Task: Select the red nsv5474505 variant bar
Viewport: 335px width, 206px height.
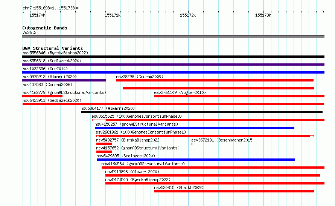Action: (215, 183)
